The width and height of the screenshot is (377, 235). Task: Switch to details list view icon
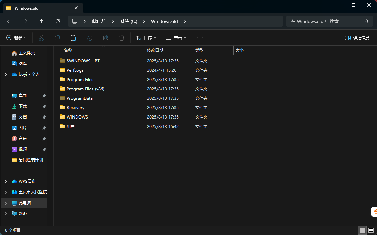362,230
